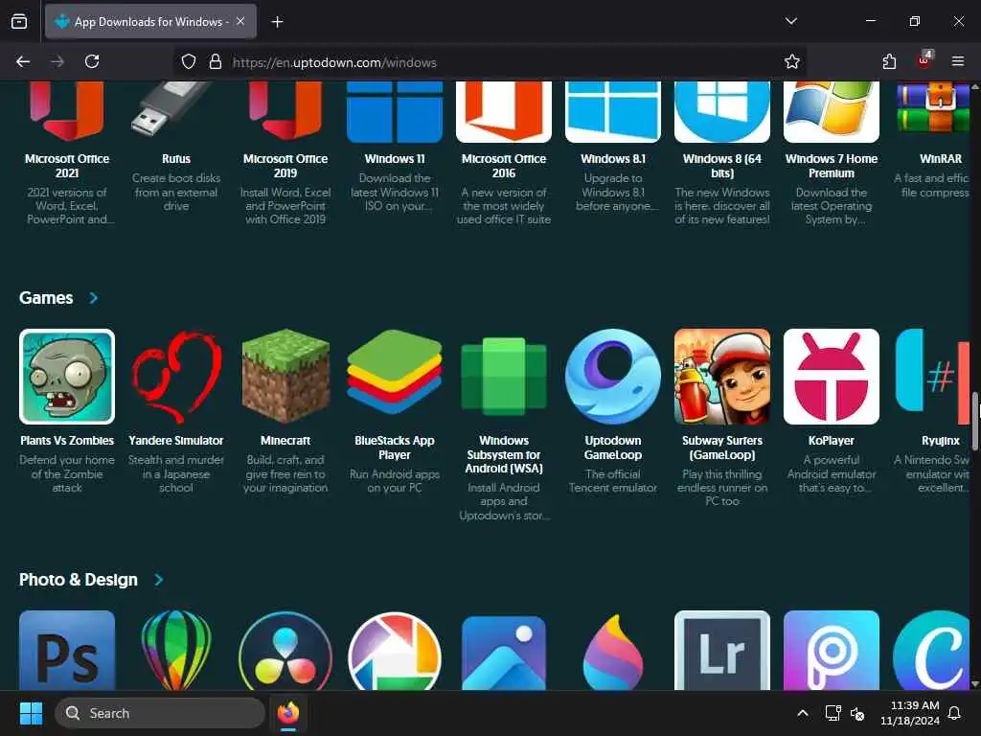
Task: Open the KoPlayer title link
Action: tap(831, 441)
